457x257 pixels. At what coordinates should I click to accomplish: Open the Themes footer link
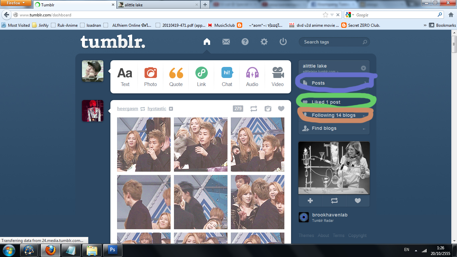306,236
